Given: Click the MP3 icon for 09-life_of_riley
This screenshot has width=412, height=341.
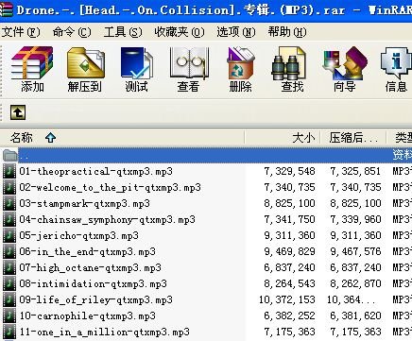Looking at the screenshot, I should (9, 299).
